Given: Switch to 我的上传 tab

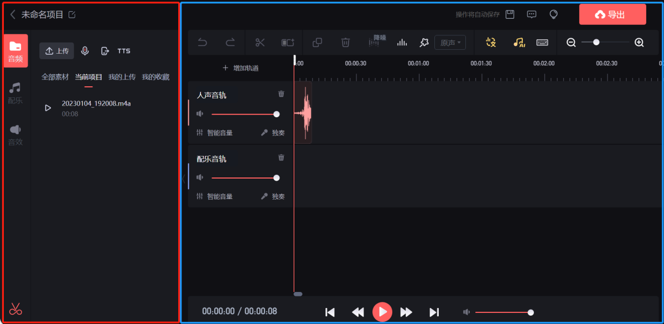Looking at the screenshot, I should (x=122, y=77).
